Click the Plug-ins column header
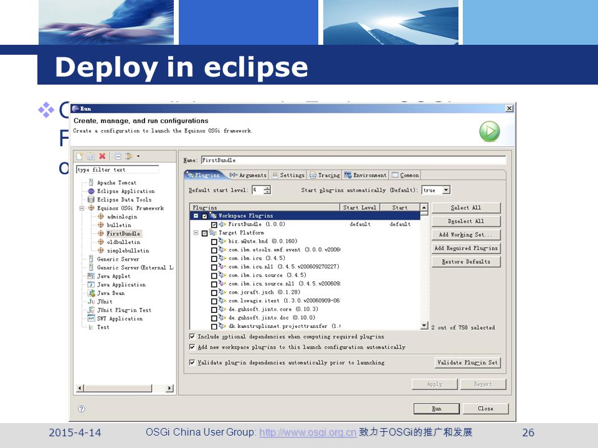 265,207
